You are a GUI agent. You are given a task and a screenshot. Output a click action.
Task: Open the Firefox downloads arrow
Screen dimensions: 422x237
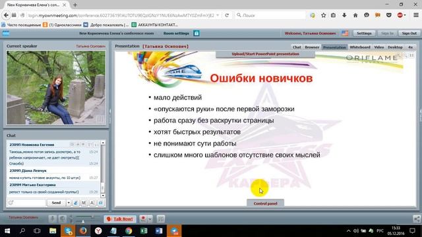[344, 15]
